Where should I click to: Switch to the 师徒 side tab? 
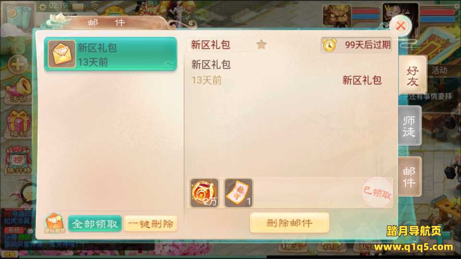[x=409, y=126]
